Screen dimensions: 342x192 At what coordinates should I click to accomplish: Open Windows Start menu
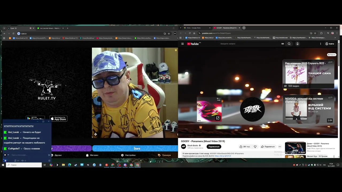pos(3,165)
